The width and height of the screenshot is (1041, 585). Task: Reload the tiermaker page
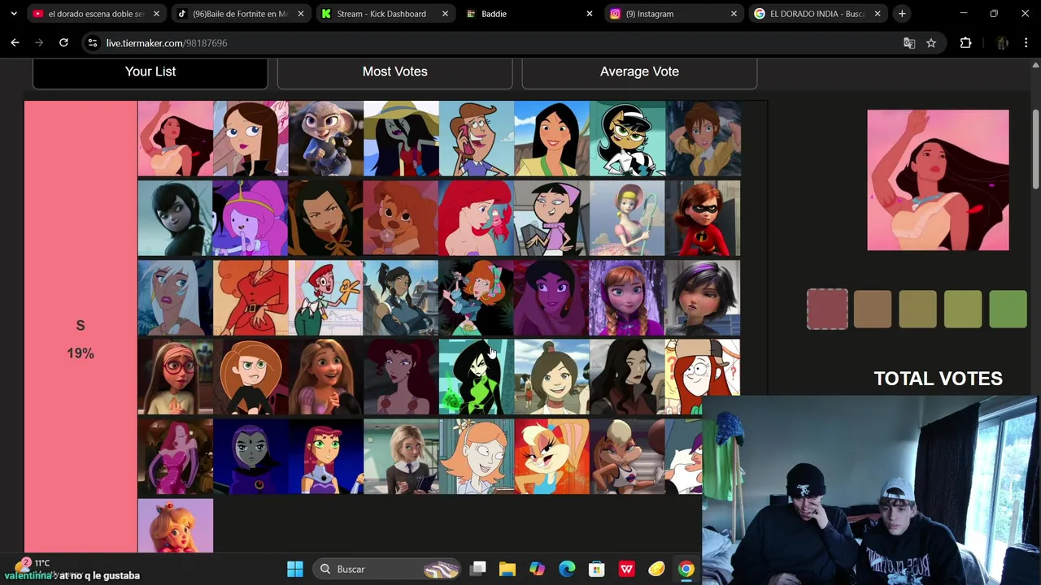point(63,43)
